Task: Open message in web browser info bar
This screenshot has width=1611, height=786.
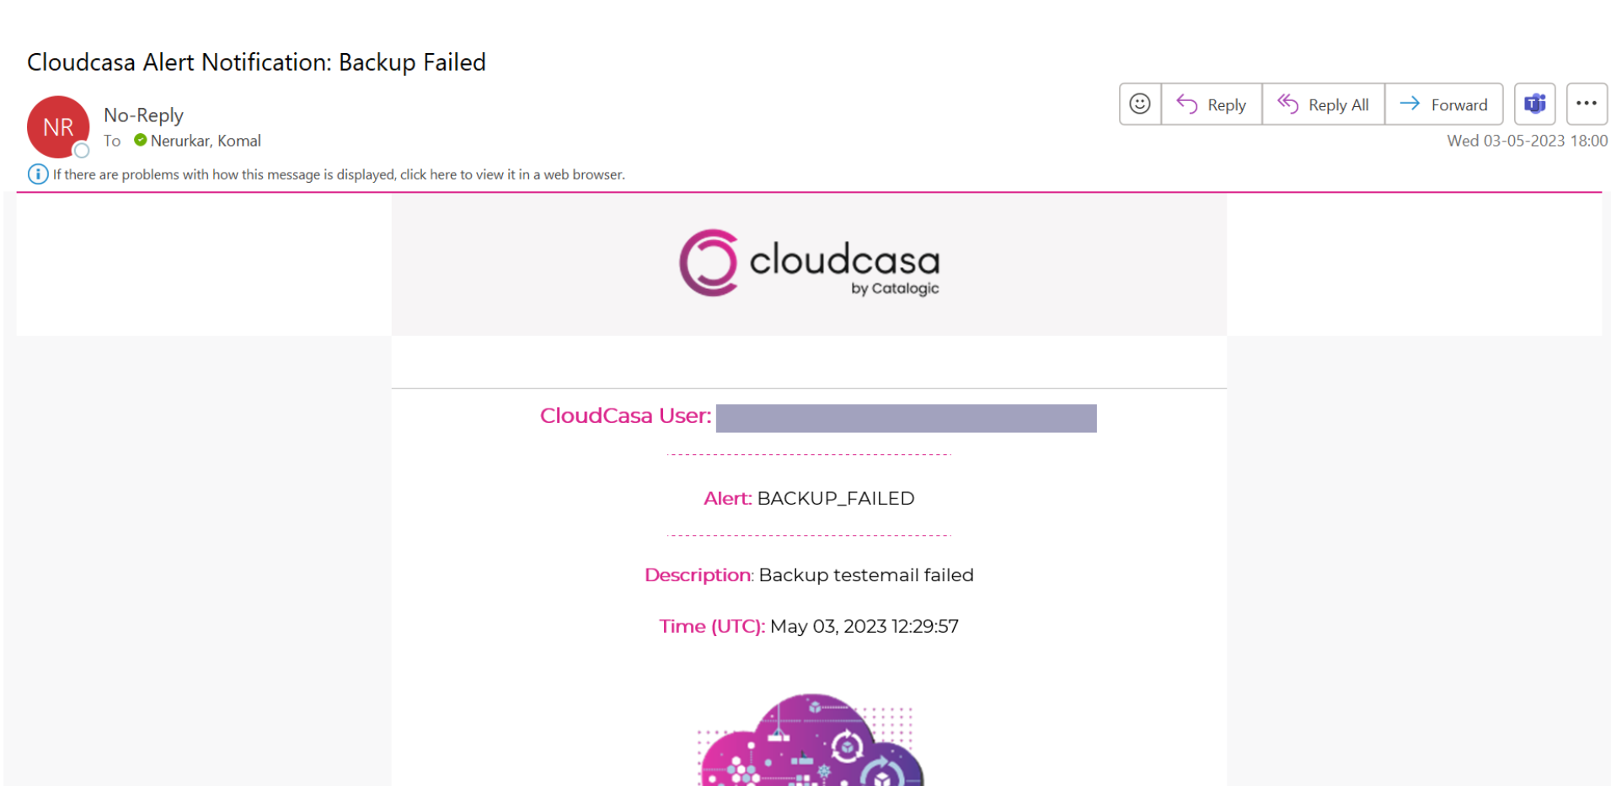Action: [x=338, y=174]
